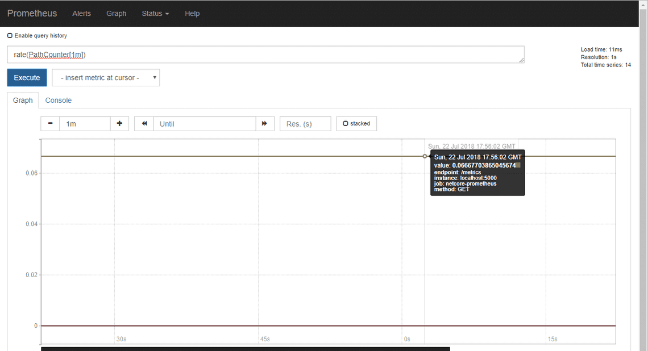
Task: Expand the graph range duration field
Action: (85, 123)
